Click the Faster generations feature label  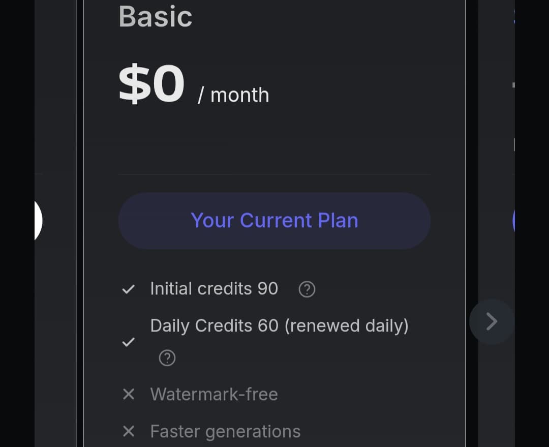[x=225, y=431]
